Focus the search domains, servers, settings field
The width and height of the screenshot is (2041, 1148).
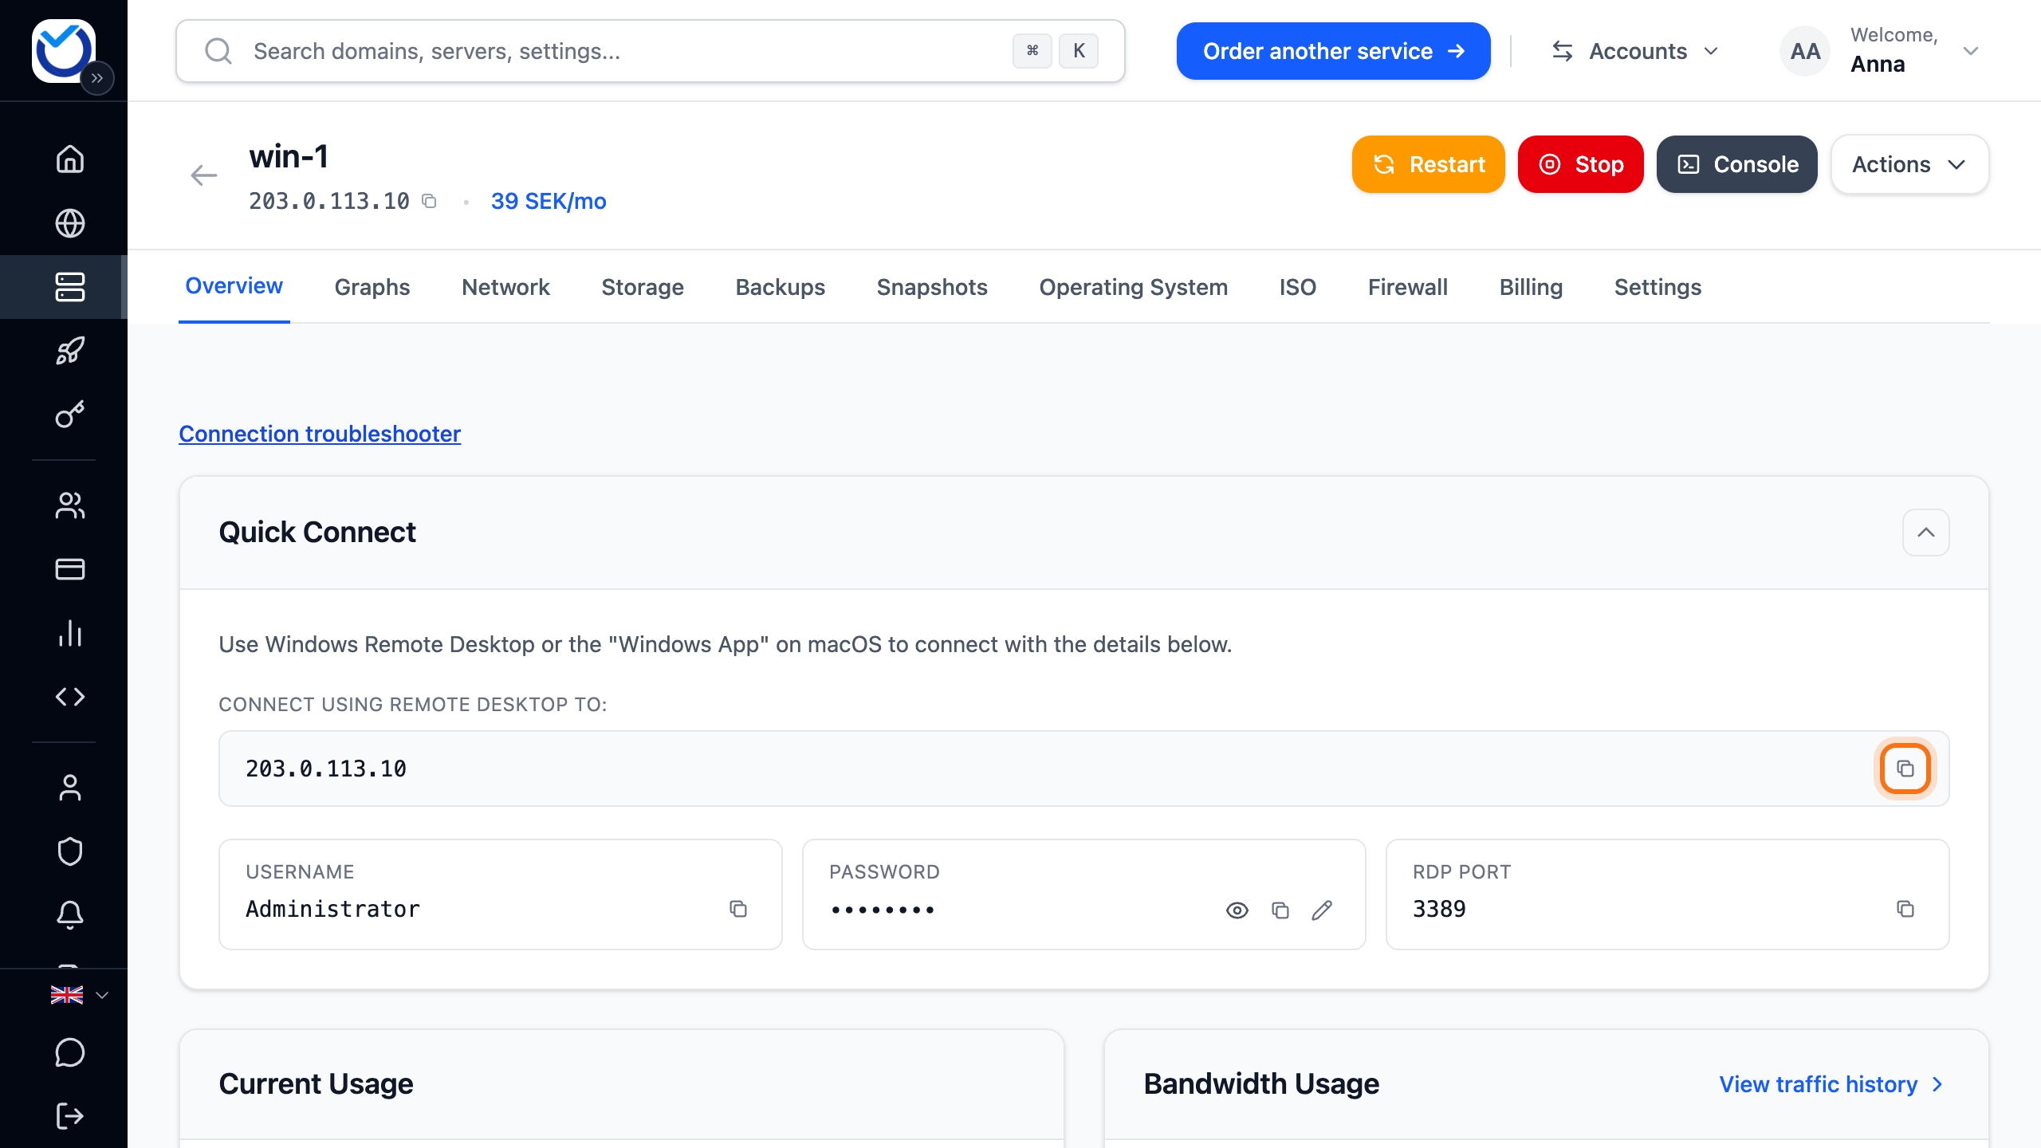650,51
